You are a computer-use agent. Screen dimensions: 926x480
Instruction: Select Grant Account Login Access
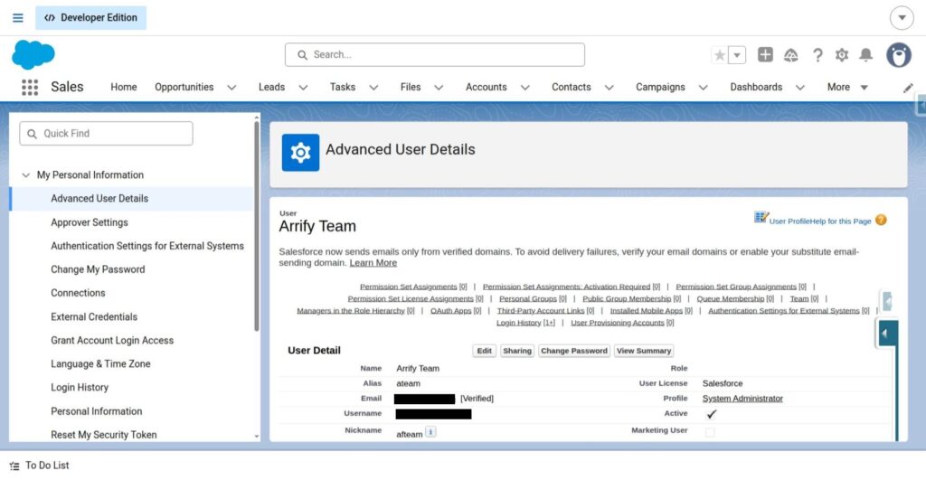[112, 341]
